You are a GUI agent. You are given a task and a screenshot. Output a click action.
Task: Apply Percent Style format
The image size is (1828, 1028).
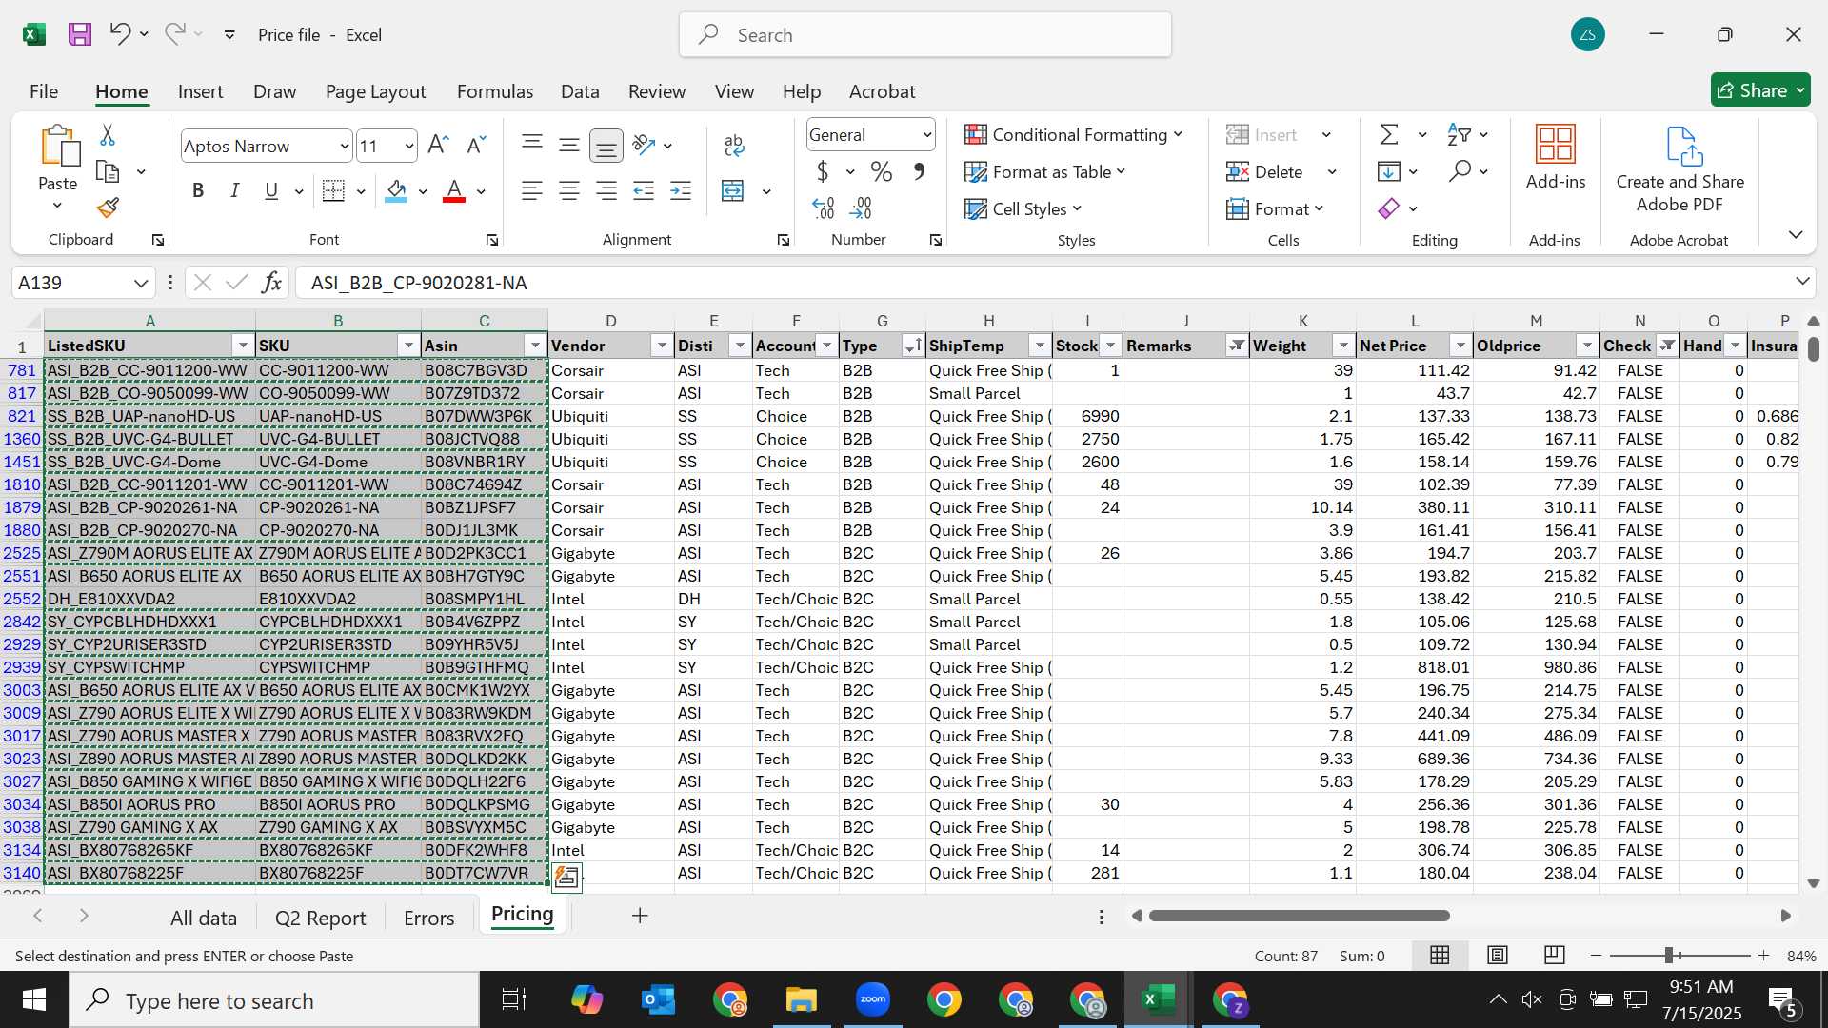point(882,172)
